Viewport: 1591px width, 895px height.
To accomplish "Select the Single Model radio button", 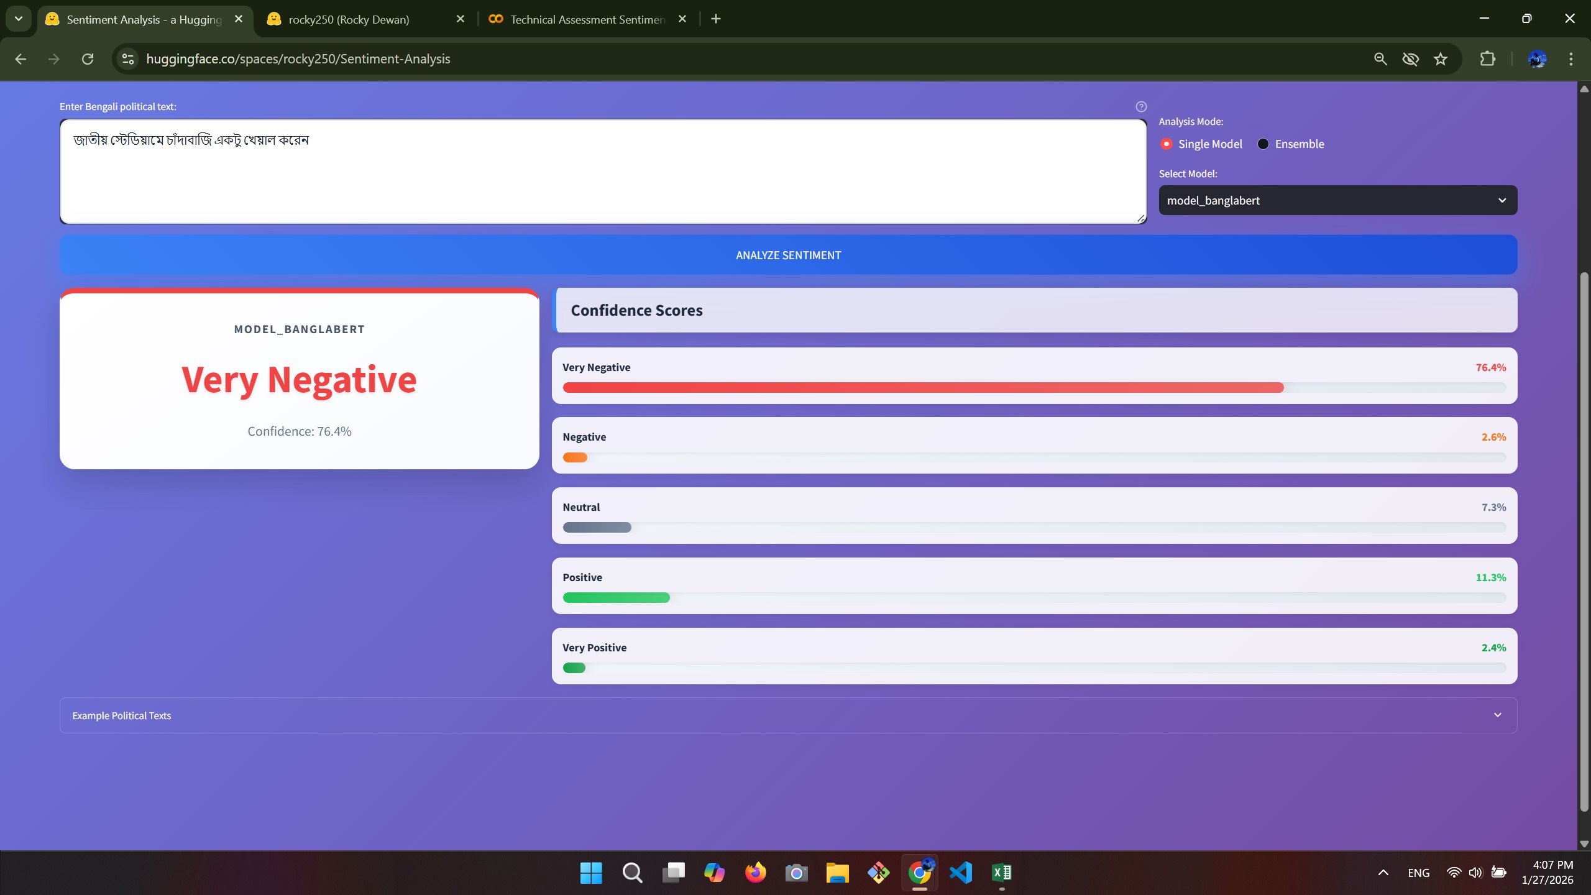I will pyautogui.click(x=1166, y=144).
